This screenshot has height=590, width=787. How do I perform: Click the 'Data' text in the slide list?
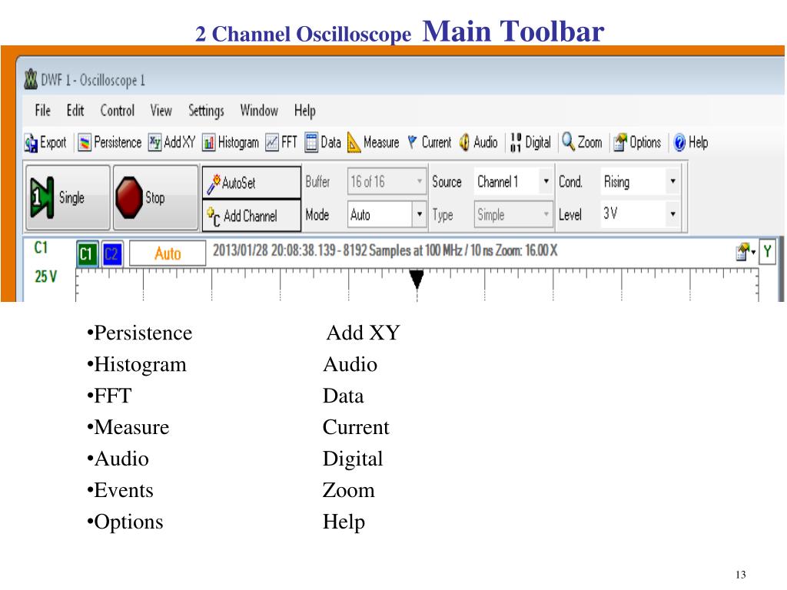344,396
